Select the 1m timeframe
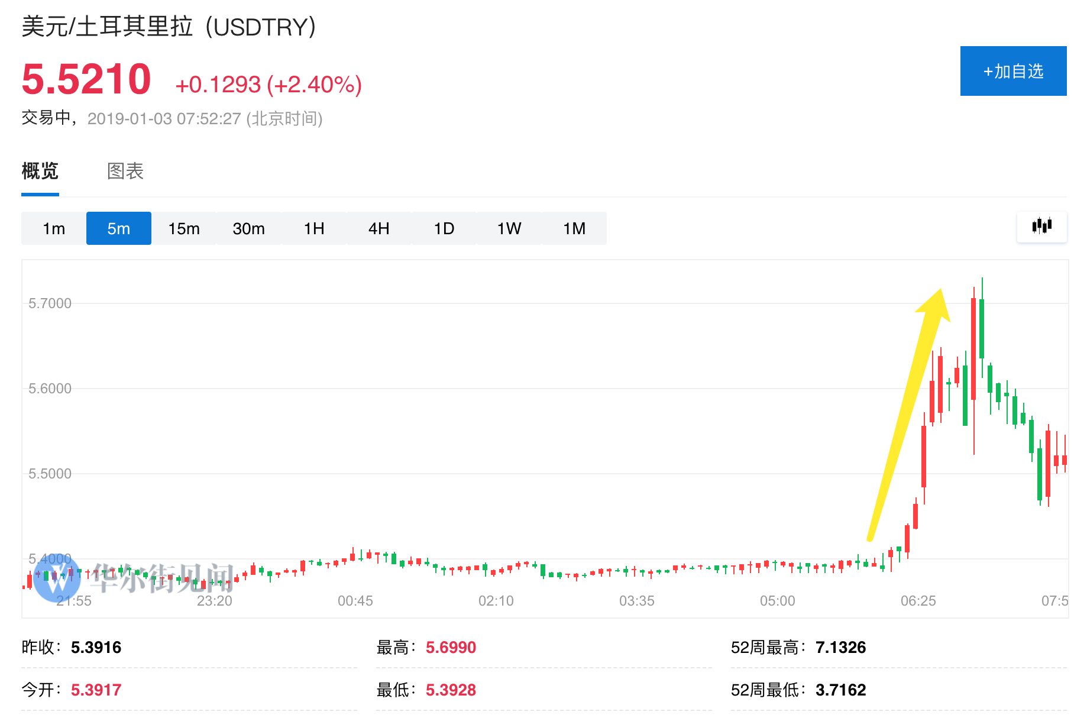This screenshot has width=1087, height=718. (x=54, y=228)
